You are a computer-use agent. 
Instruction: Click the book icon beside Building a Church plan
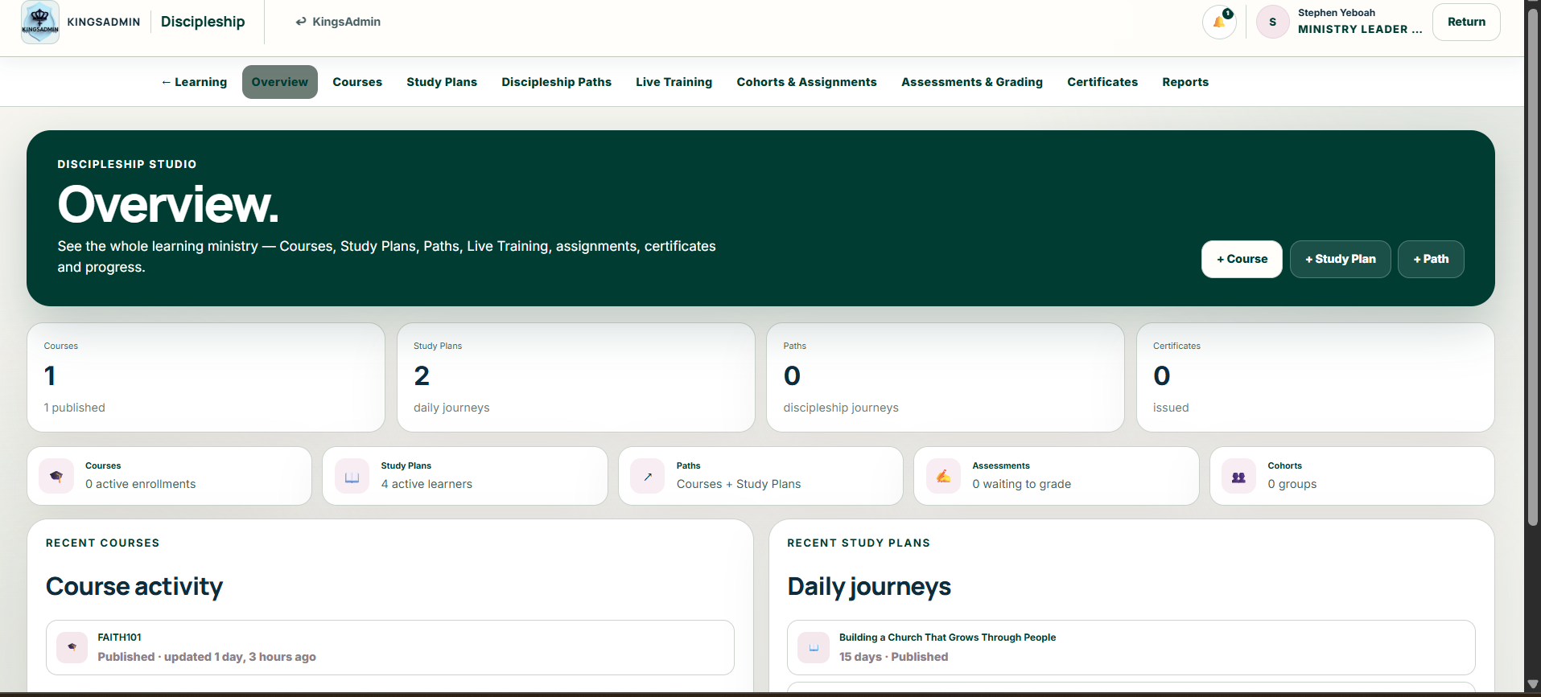coord(814,647)
